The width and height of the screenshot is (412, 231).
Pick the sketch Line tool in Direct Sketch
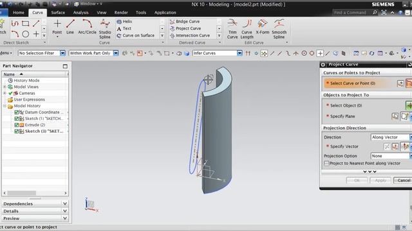click(x=36, y=24)
